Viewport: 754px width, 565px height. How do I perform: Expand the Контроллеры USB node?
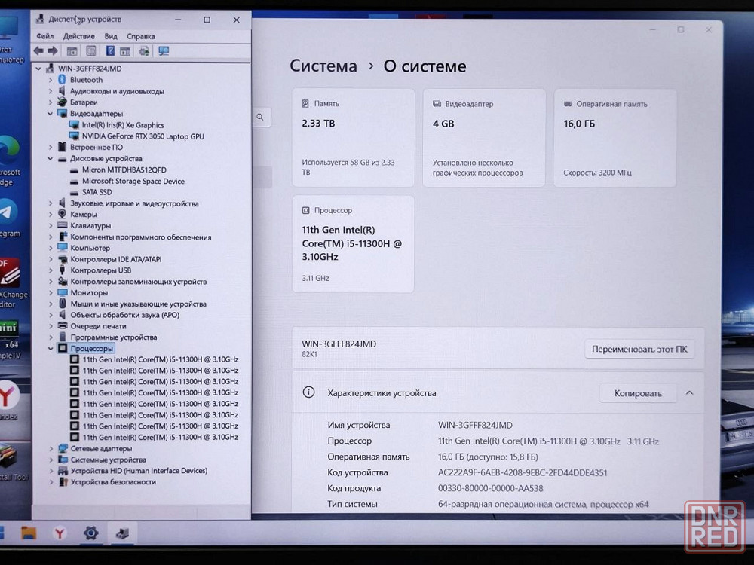click(x=51, y=270)
